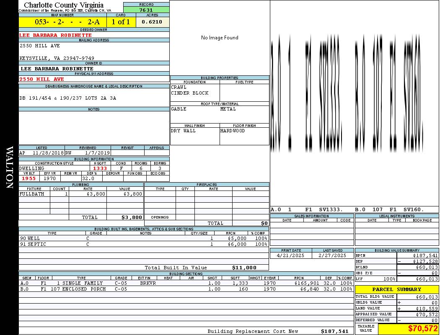Click plumbing total $3,800
Image resolution: width=440 pixels, height=335 pixels.
click(x=132, y=217)
